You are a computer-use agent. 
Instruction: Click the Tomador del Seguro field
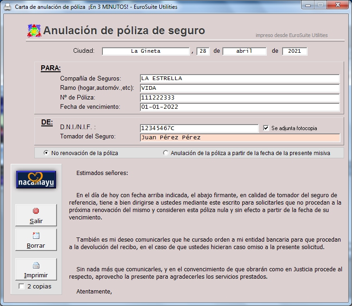[239, 137]
